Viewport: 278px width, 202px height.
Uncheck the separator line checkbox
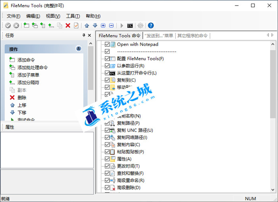pos(107,51)
